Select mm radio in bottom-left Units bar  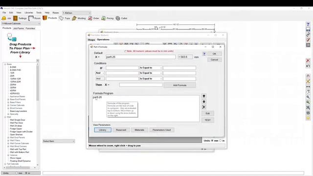(17, 173)
